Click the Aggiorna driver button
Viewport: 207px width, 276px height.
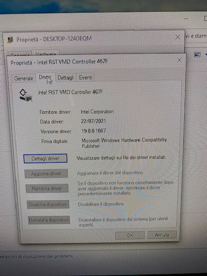point(46,174)
